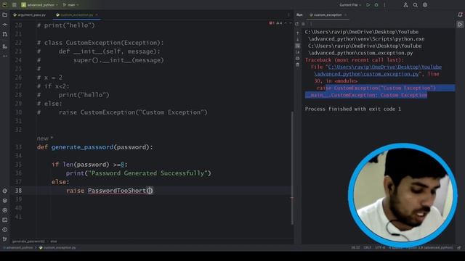Open the line separator CRLF status widget
Screen dimensions: 465x261
click(x=367, y=248)
